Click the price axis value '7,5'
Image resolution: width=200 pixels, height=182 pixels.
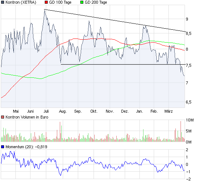189,65
